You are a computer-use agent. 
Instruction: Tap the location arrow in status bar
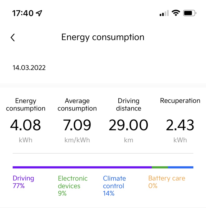click(x=39, y=13)
